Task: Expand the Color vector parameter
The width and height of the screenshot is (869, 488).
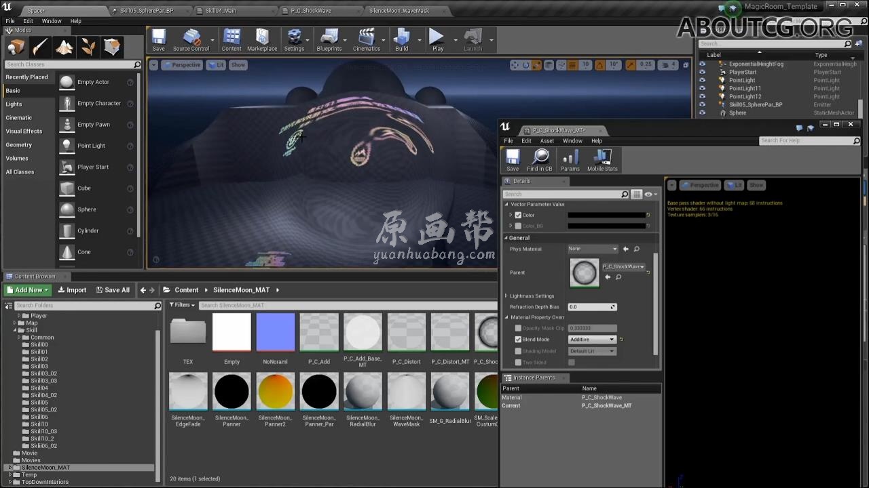Action: (x=511, y=215)
